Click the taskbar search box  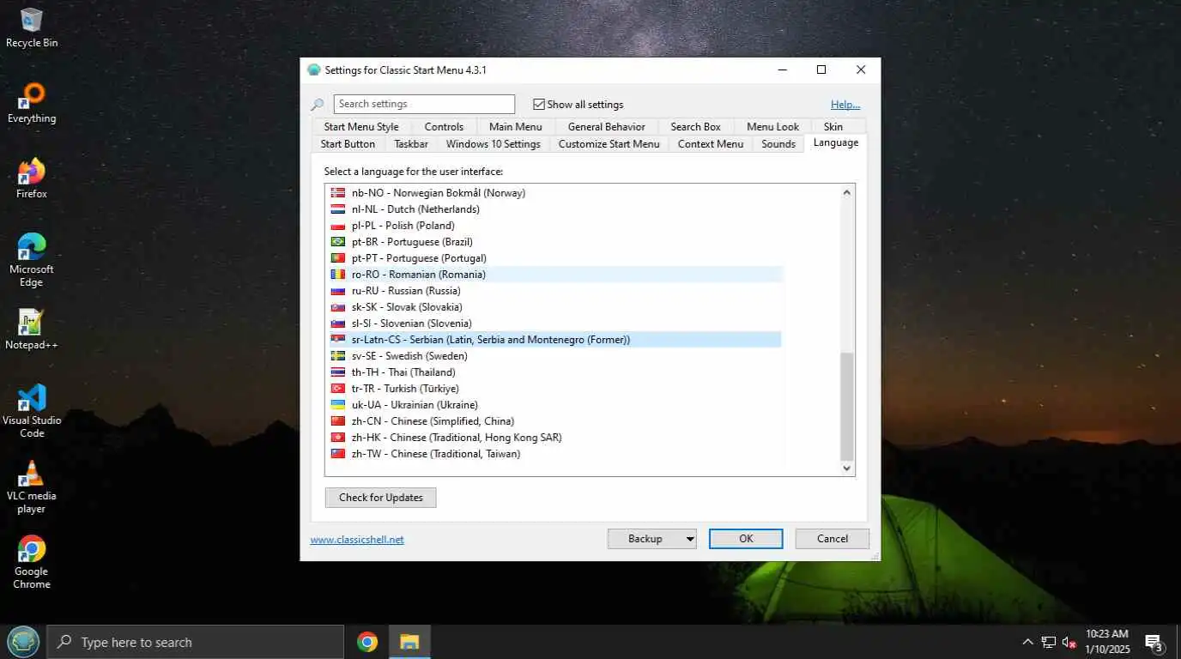pyautogui.click(x=195, y=642)
